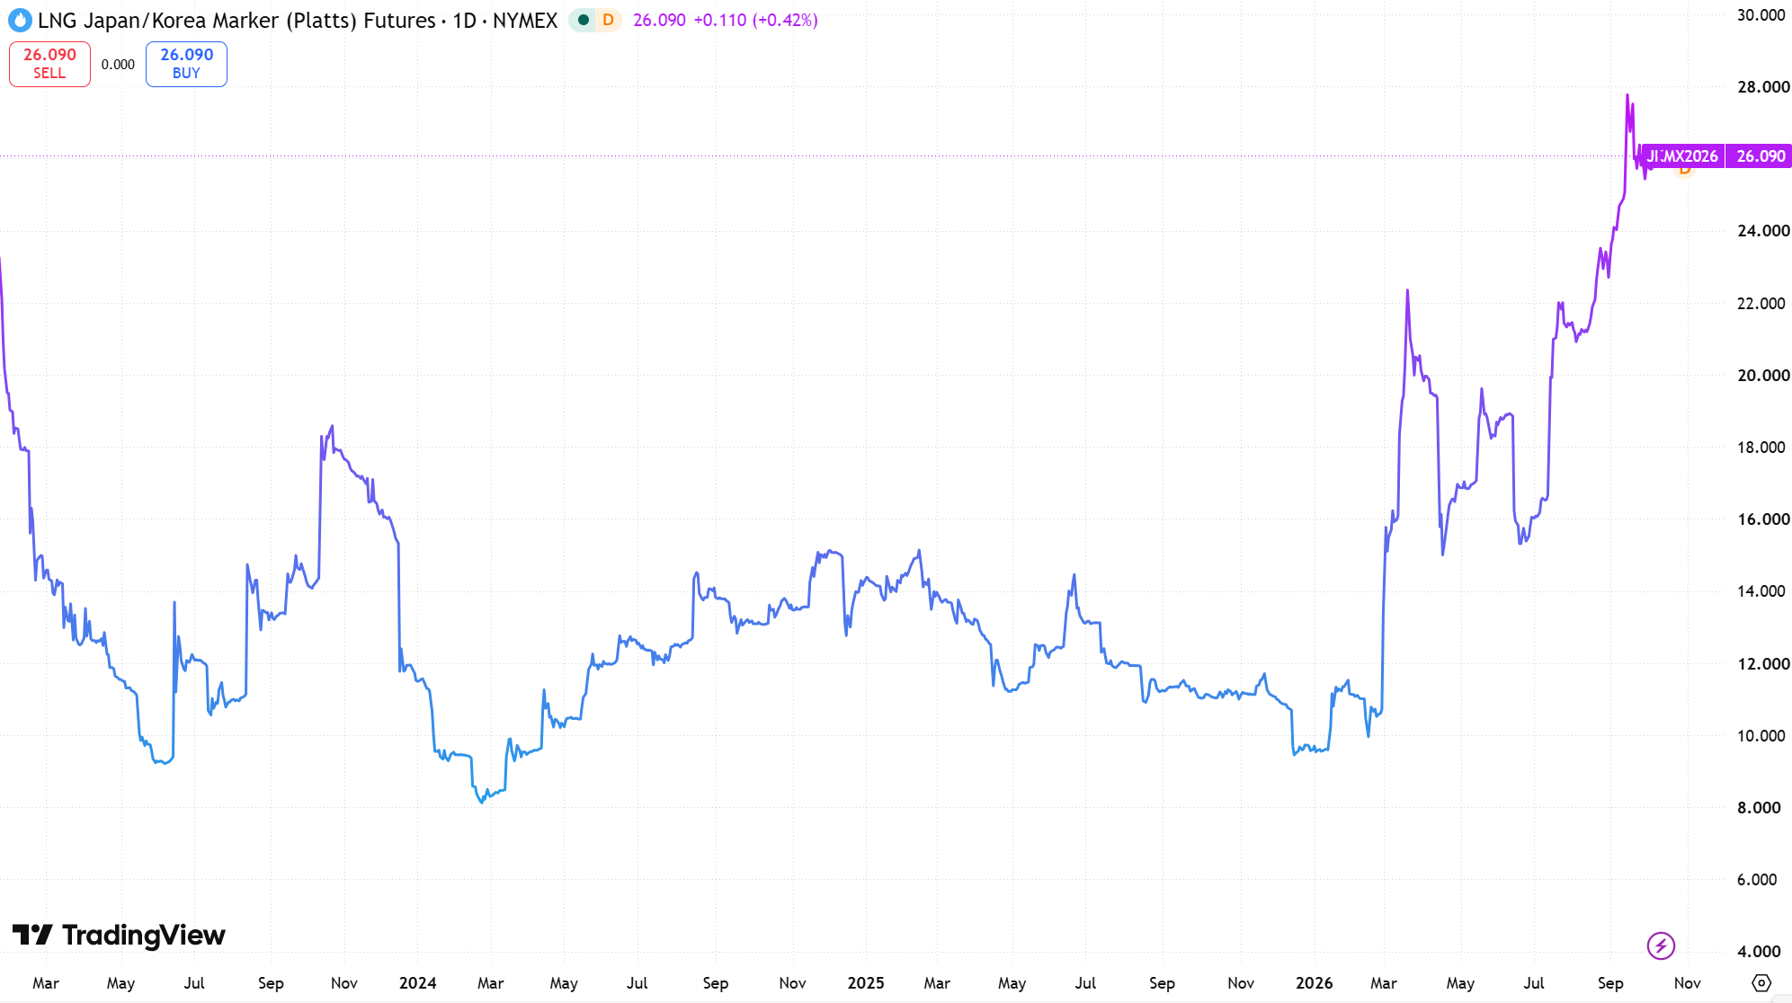Screen dimensions: 1792x1003
Task: Click the blue flame symbol logo icon
Action: tap(20, 20)
